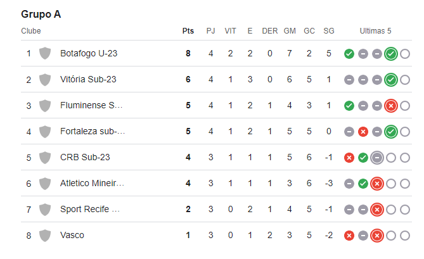Image resolution: width=424 pixels, height=259 pixels.
Task: Click Fortaleza's red loss result icon
Action: pos(363,132)
